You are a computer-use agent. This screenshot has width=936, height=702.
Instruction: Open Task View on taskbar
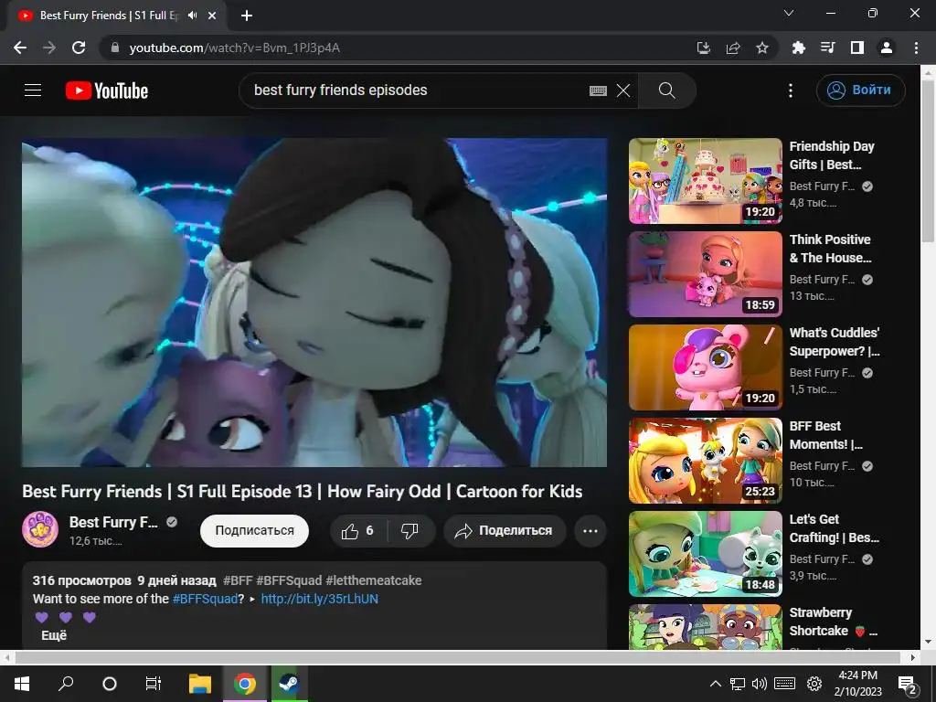click(x=154, y=684)
